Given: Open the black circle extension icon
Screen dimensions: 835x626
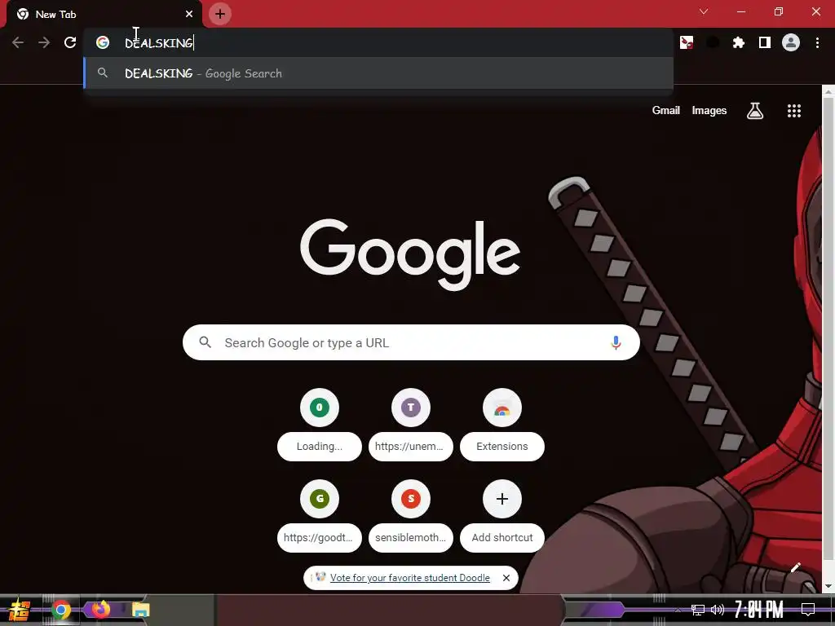Looking at the screenshot, I should (713, 42).
